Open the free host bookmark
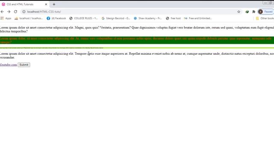Viewport: 274px width, 154px height. (x=173, y=18)
